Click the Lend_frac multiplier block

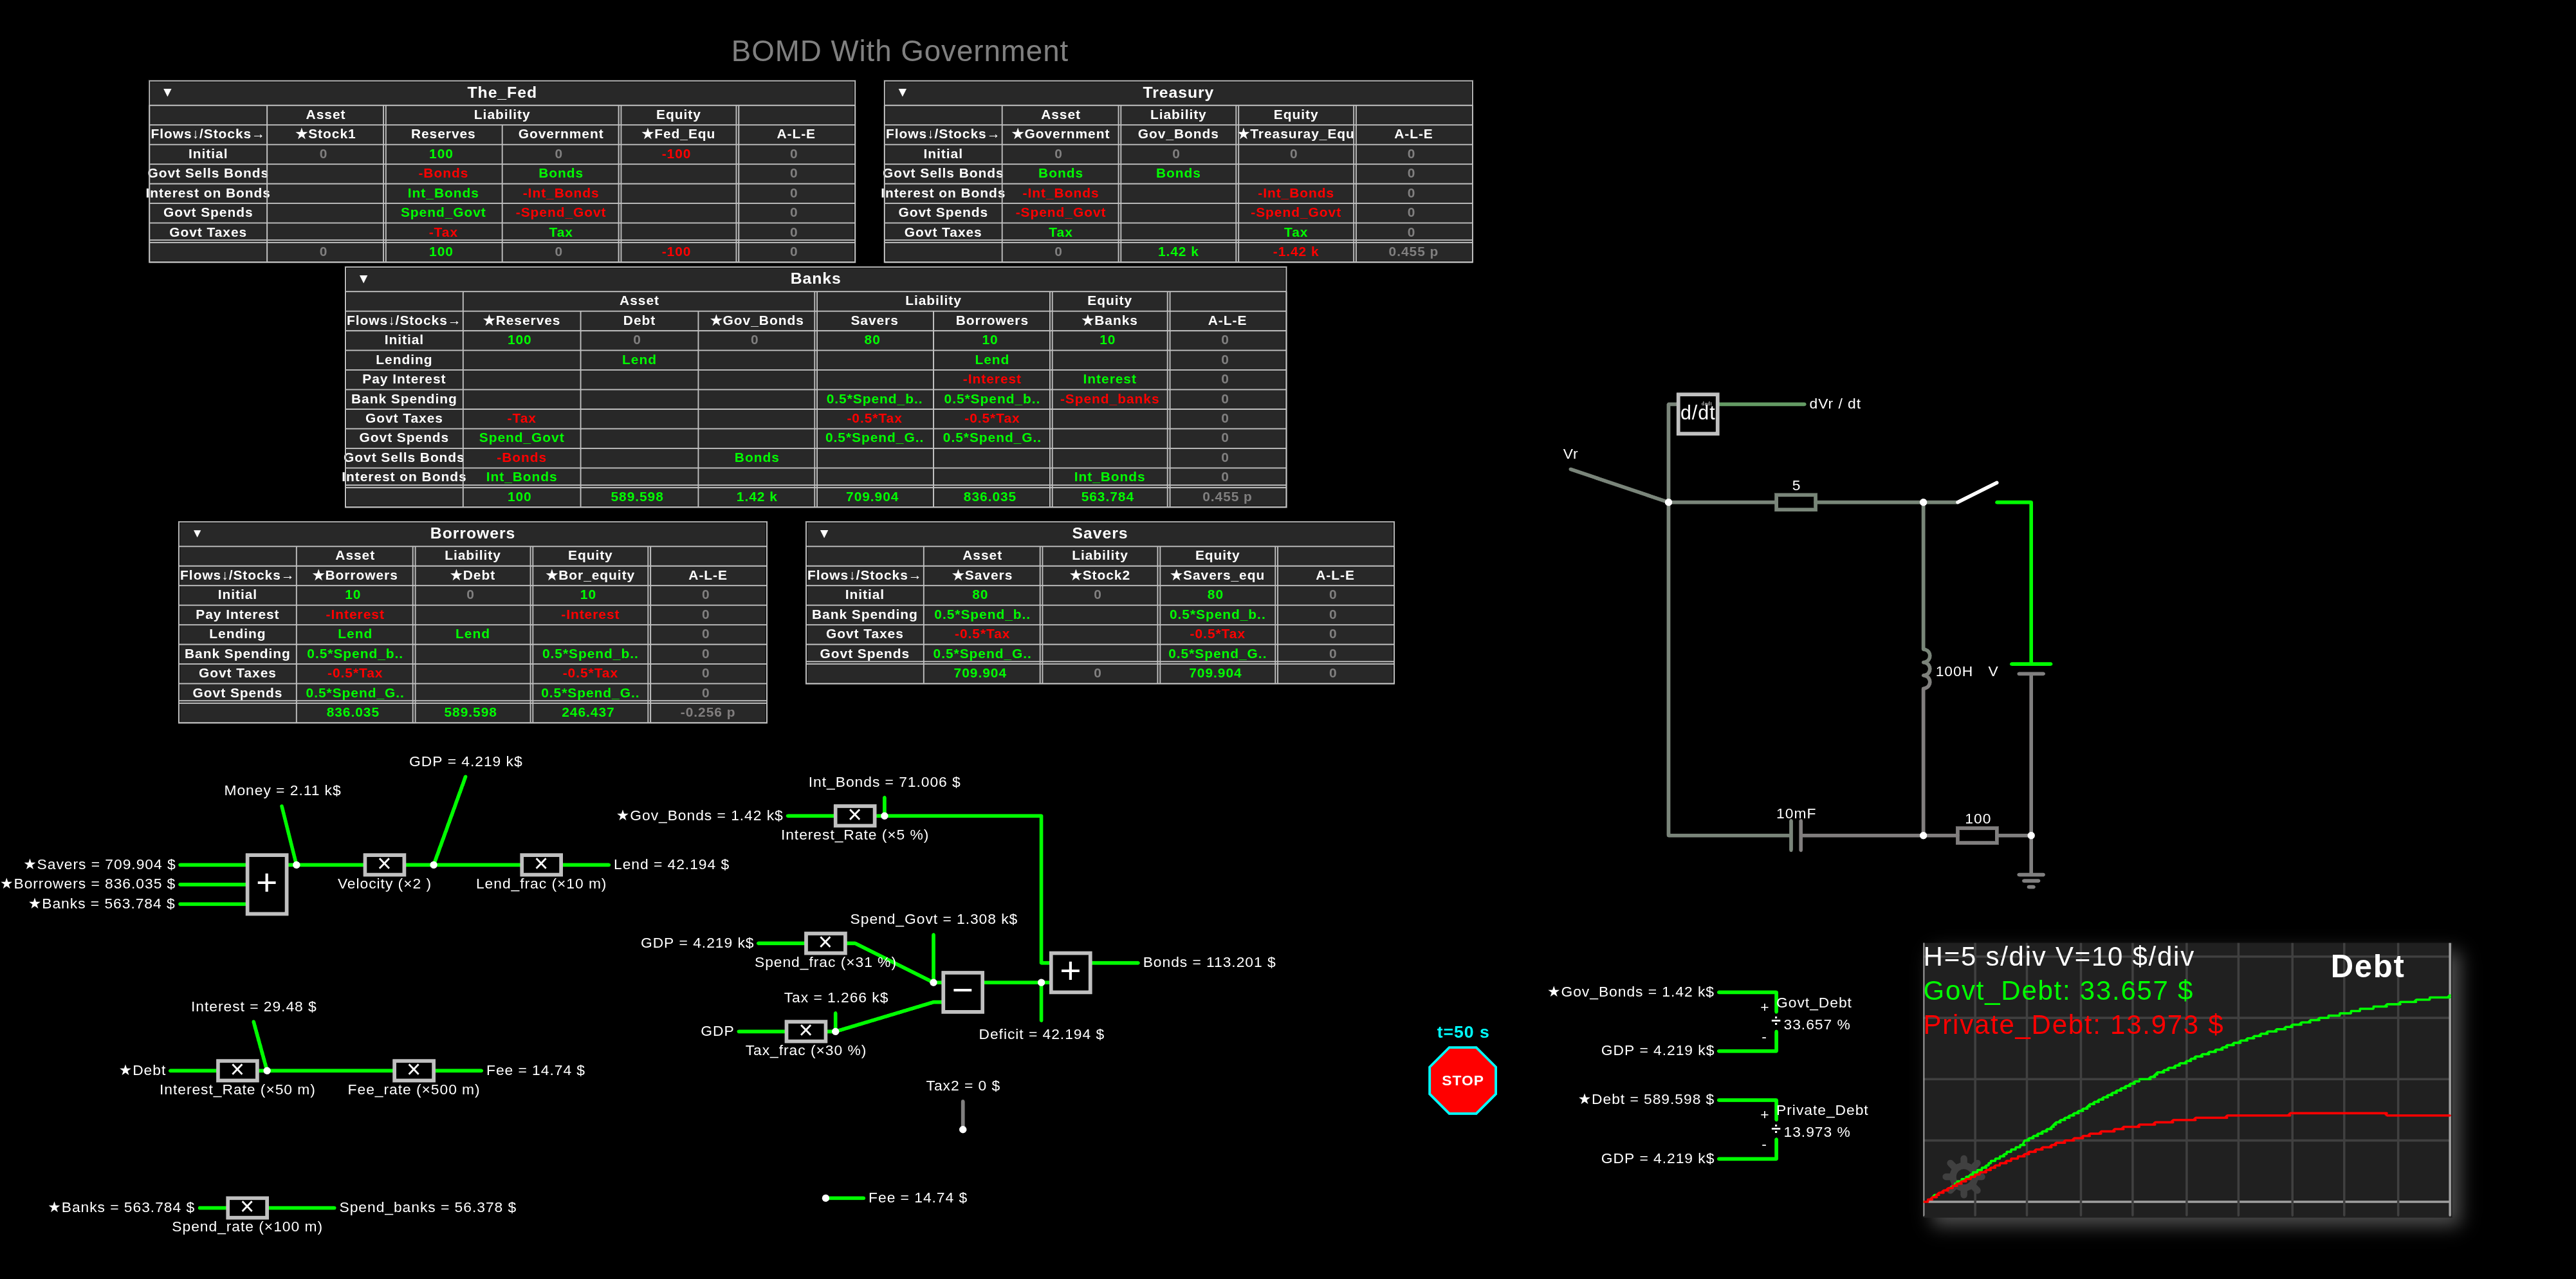point(541,864)
